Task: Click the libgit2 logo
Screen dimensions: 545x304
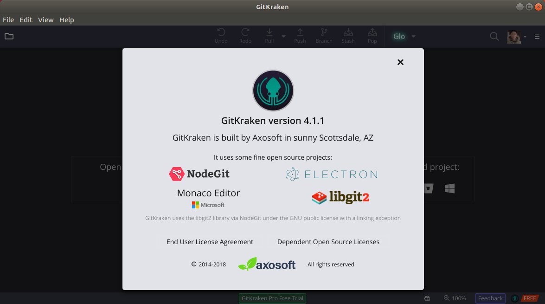Action: (340, 197)
